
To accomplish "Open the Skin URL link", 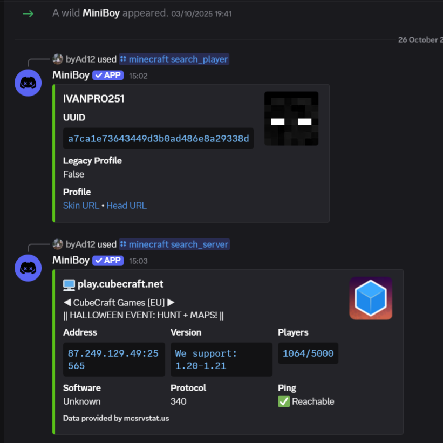I will point(81,206).
